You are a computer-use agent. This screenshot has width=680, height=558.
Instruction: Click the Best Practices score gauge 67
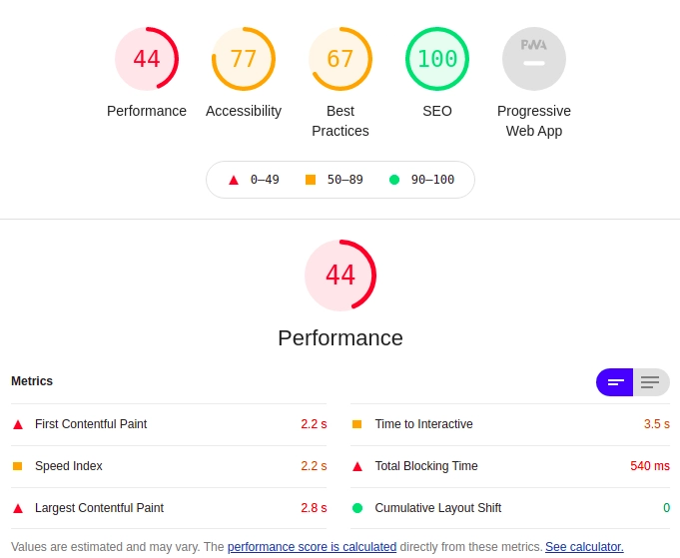[340, 59]
